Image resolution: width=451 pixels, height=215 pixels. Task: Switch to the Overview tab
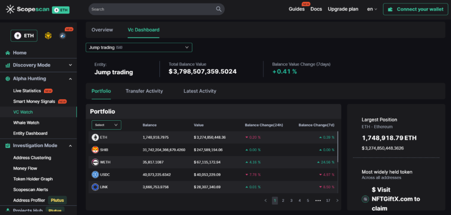[102, 30]
